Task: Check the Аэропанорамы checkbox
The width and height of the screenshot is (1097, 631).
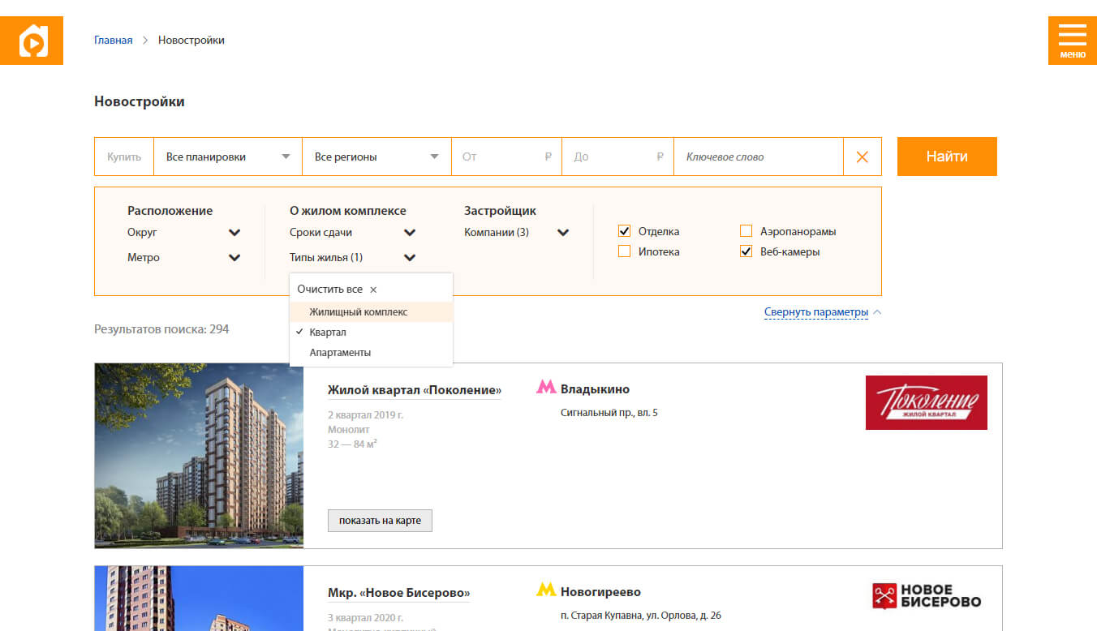Action: point(746,231)
